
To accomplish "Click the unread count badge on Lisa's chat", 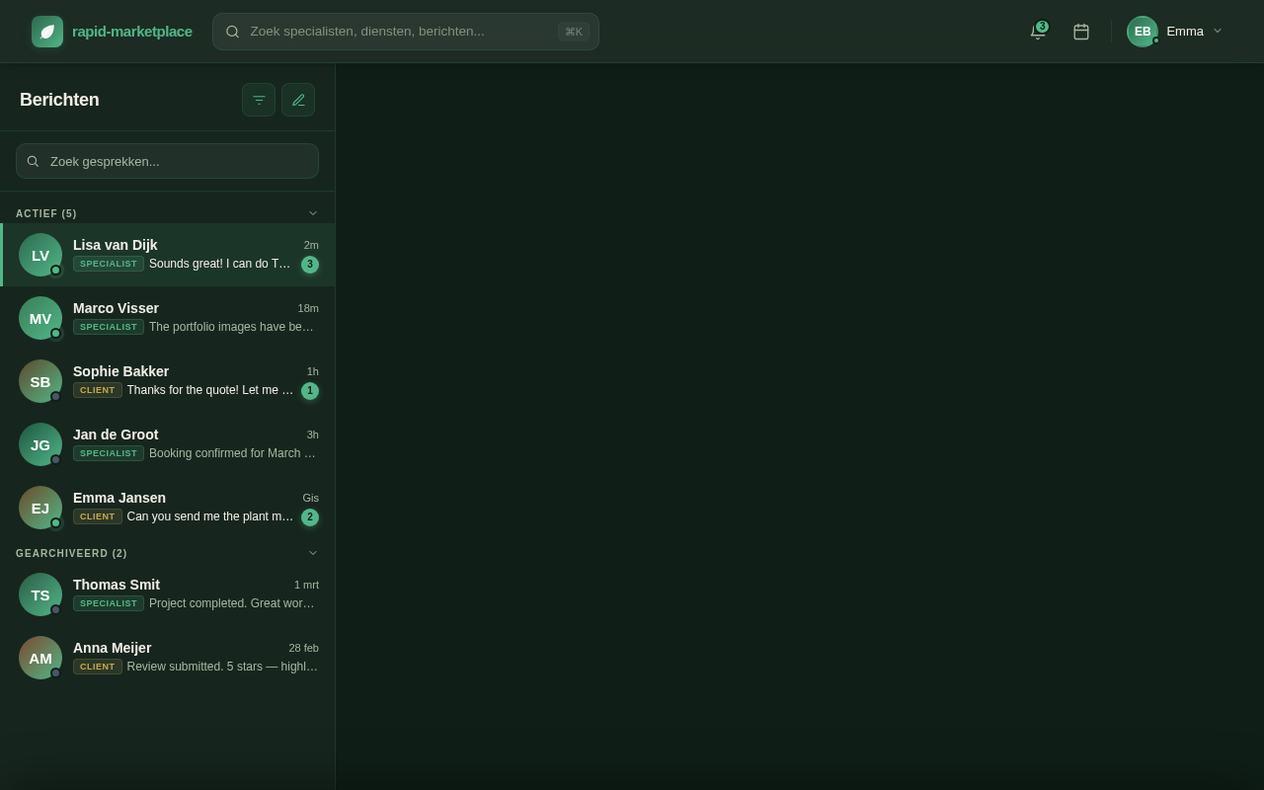I will coord(310,265).
